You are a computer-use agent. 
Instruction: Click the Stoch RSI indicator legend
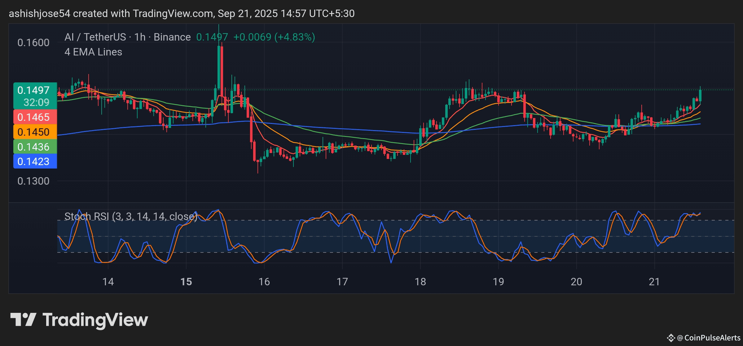pos(130,216)
